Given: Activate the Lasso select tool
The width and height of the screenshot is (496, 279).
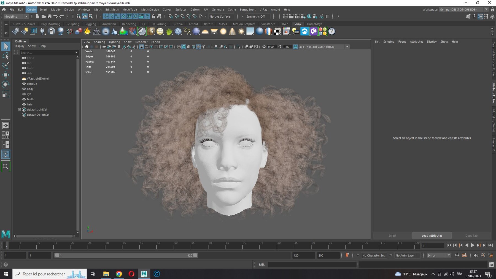Looking at the screenshot, I should click(6, 56).
